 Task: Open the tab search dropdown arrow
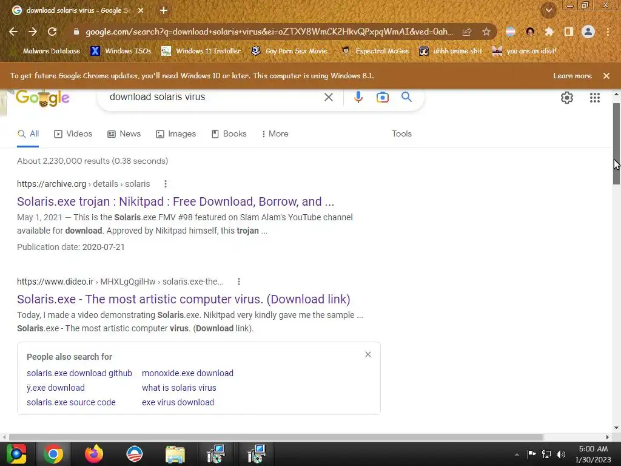click(x=549, y=10)
